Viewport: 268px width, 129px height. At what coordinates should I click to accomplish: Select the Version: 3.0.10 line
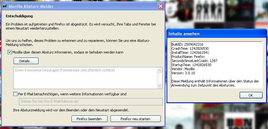tap(183, 73)
